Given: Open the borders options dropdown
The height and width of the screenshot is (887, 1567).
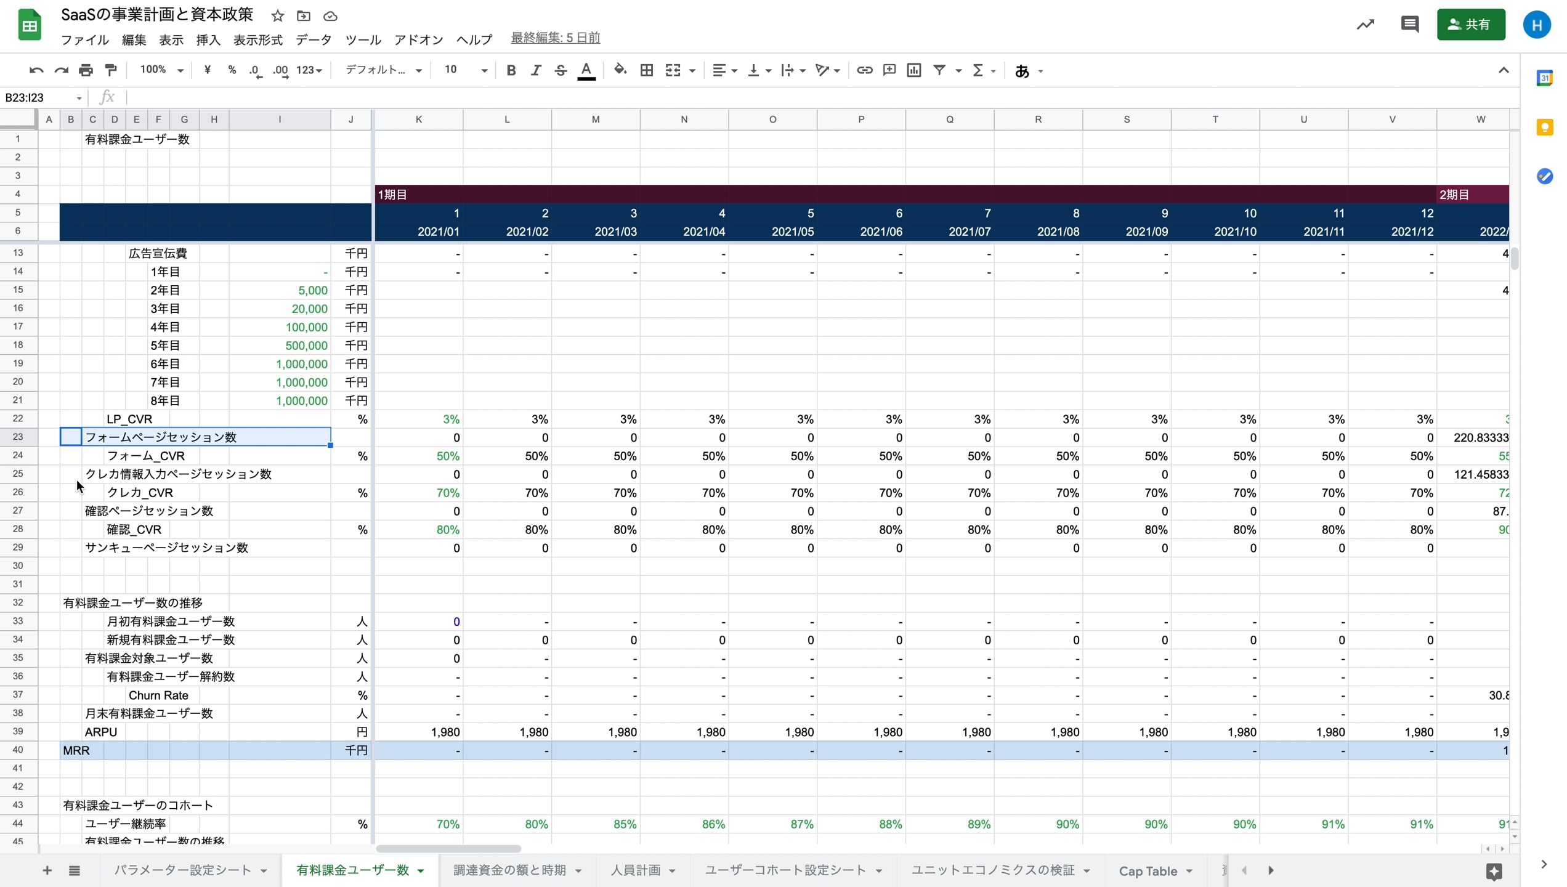Looking at the screenshot, I should coord(646,70).
